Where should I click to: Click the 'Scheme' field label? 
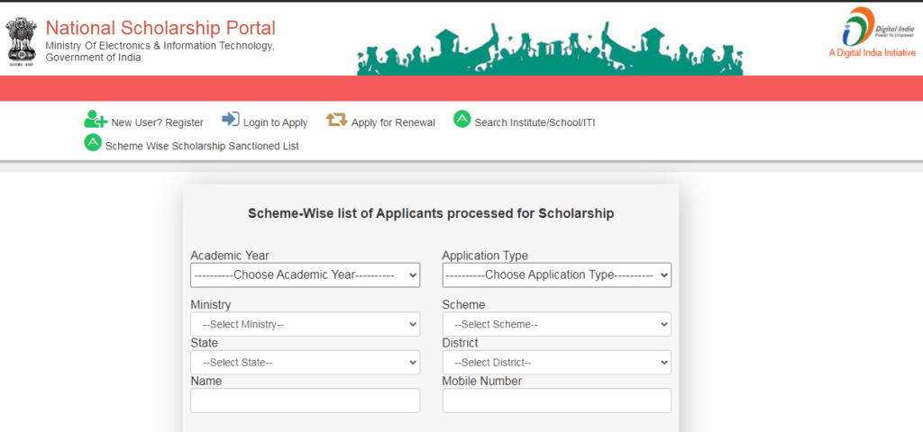pos(464,304)
